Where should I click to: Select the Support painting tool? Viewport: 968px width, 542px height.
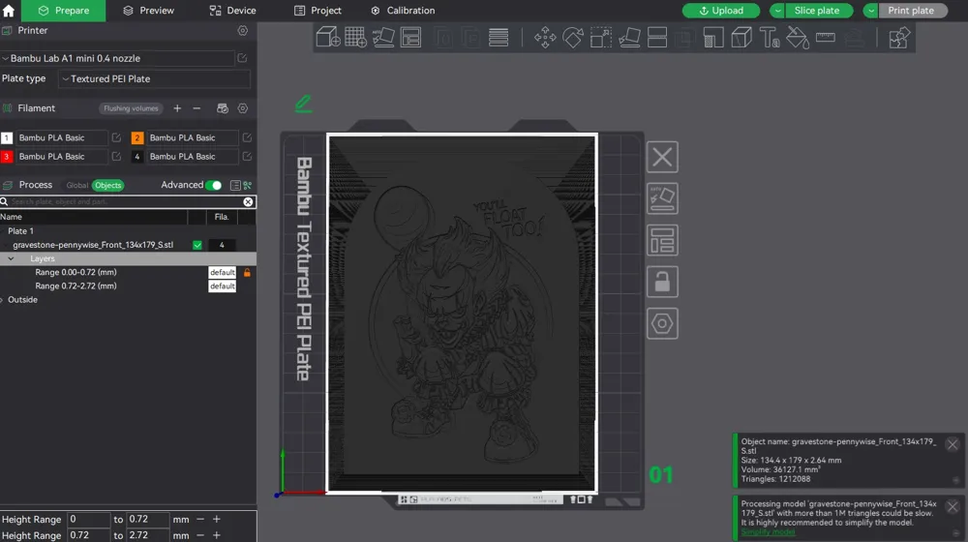click(x=713, y=37)
